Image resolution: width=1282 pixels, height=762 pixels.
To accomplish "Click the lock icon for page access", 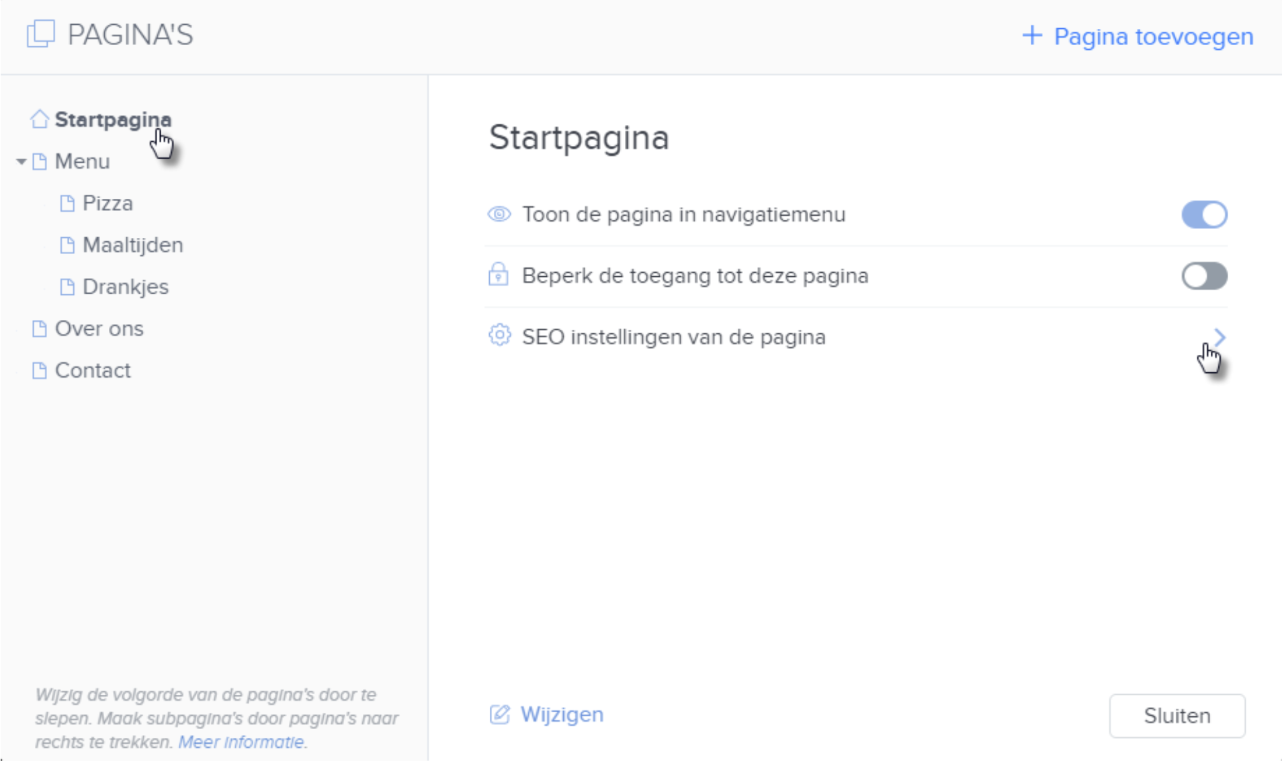I will click(498, 275).
